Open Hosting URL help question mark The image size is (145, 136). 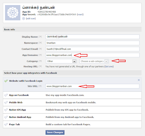click(40, 66)
